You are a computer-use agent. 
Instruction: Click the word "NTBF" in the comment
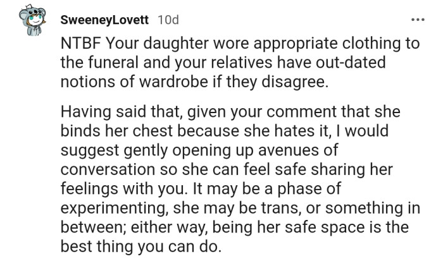(x=80, y=46)
